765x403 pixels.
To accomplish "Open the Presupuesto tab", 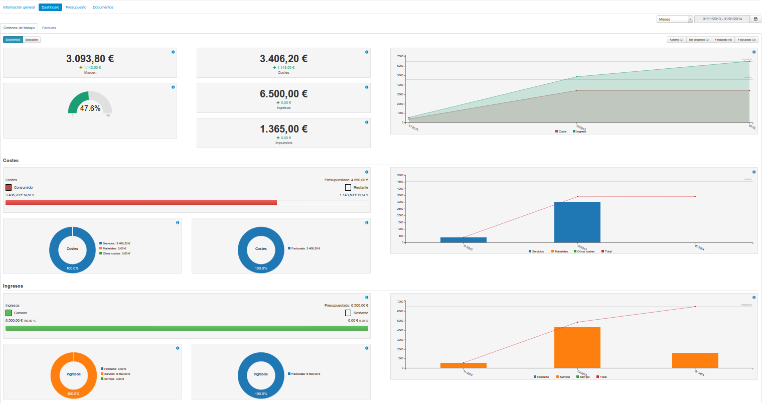I will [76, 8].
